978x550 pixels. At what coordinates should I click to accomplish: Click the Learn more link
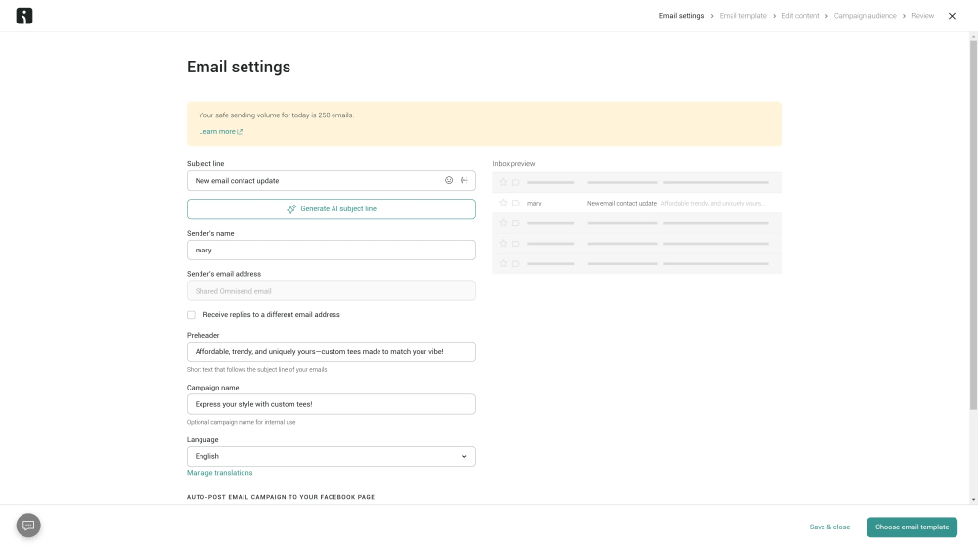point(220,131)
